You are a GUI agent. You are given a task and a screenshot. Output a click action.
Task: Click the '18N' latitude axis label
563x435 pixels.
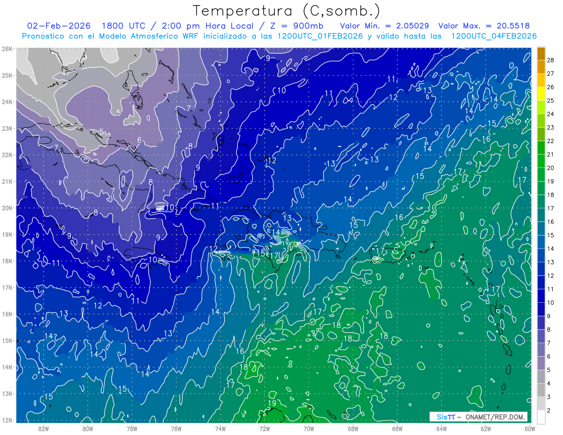coord(7,261)
